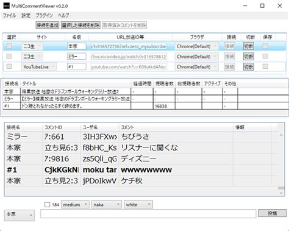
Task: Open YouTubeLive site dropdown
Action: click(x=39, y=66)
